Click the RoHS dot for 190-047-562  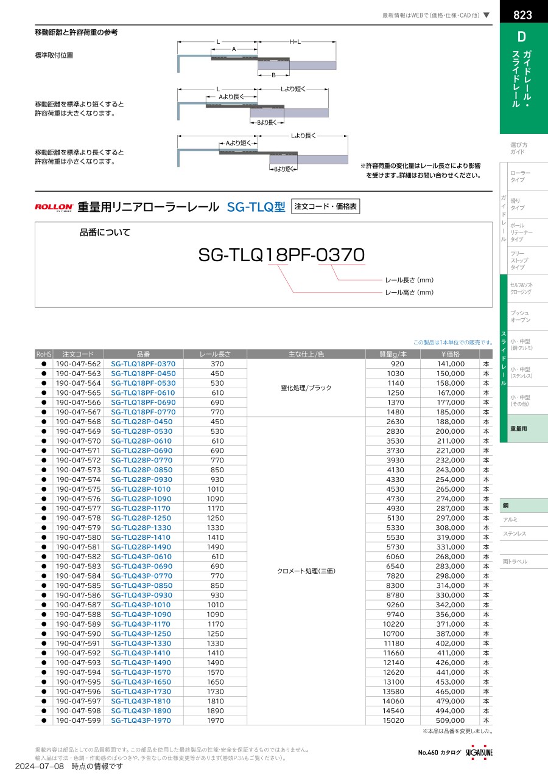tap(44, 364)
